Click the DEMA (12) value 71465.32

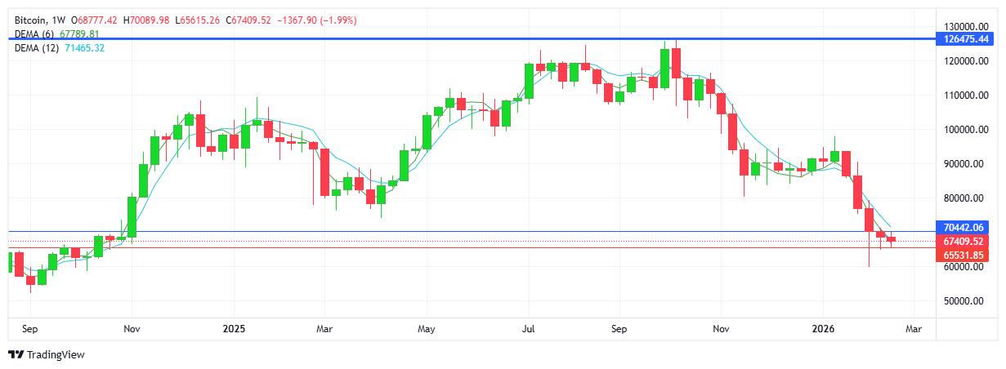point(85,48)
